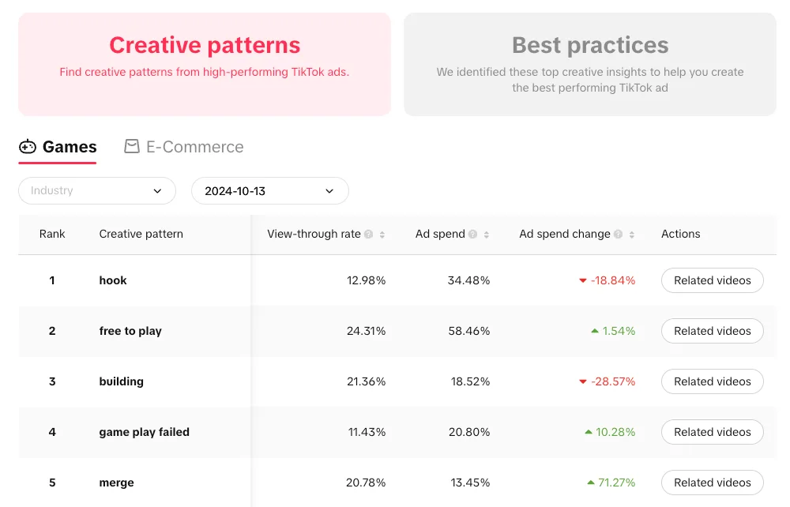Image resolution: width=790 pixels, height=507 pixels.
Task: Open Related videos for free to play
Action: pos(713,331)
